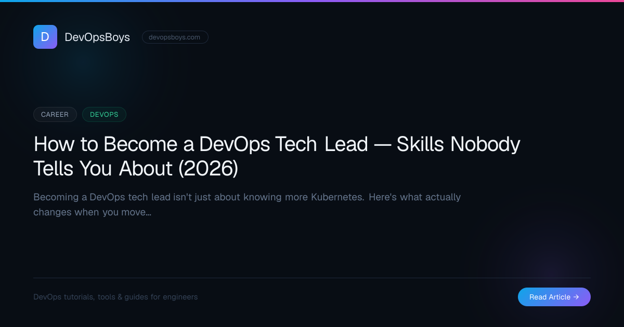Select the green DEVOPS tag
This screenshot has height=327, width=624.
click(104, 115)
